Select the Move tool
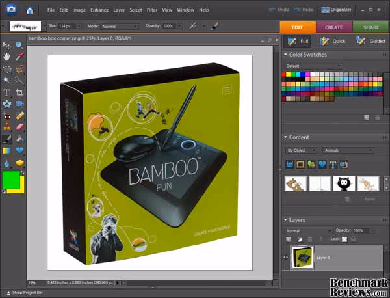 coord(6,46)
